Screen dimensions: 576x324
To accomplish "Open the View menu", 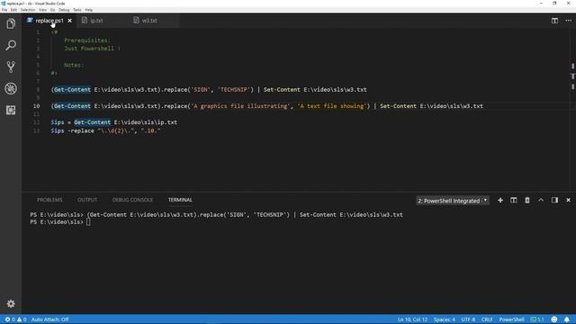I will point(43,10).
